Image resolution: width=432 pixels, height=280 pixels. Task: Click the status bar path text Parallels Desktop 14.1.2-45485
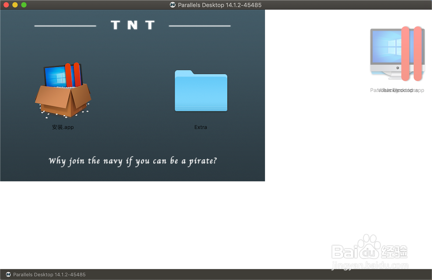[49, 275]
